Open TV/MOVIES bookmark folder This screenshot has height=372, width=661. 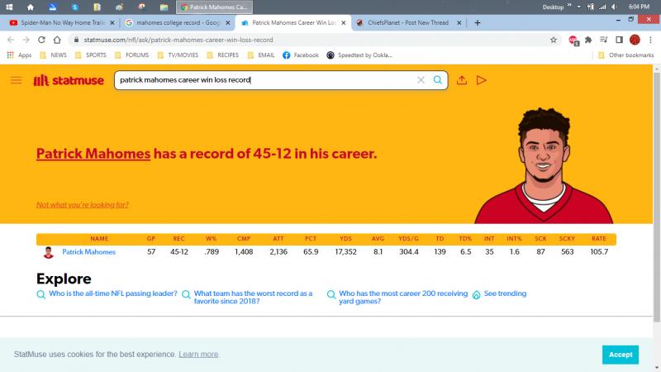coord(178,55)
